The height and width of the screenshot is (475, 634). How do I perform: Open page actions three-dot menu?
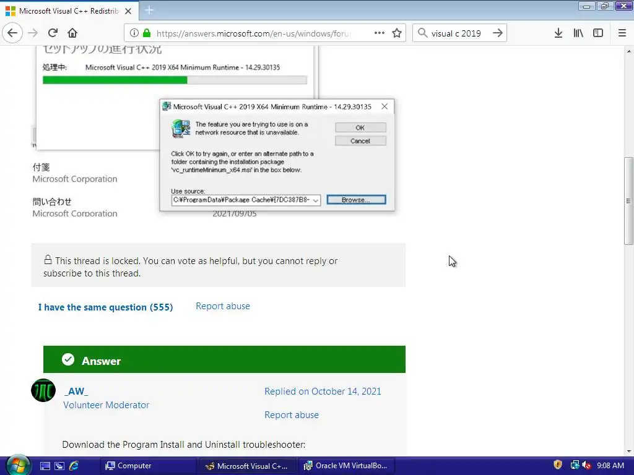click(x=380, y=33)
